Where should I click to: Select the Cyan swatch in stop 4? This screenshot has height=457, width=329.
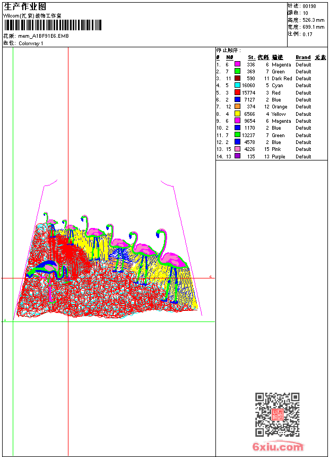pos(238,86)
